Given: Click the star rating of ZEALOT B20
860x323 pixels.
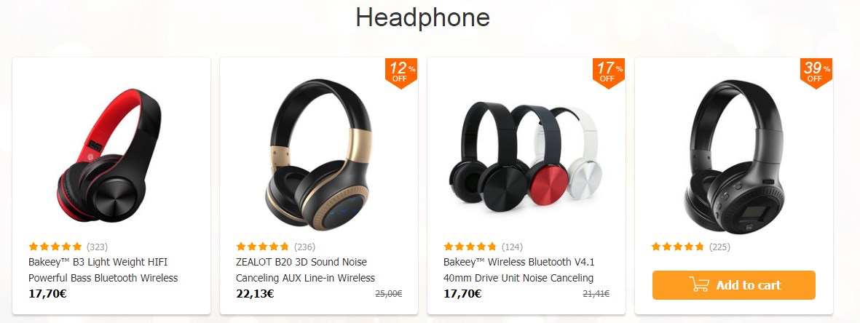Looking at the screenshot, I should (x=263, y=247).
